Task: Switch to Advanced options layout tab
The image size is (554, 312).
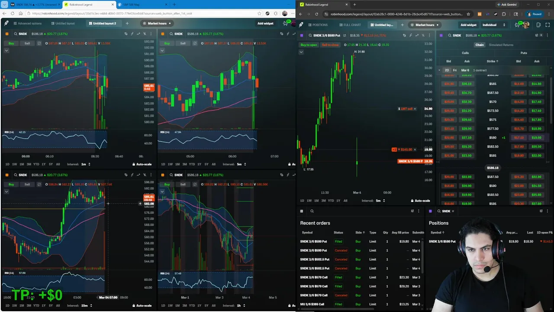Action: coord(28,23)
